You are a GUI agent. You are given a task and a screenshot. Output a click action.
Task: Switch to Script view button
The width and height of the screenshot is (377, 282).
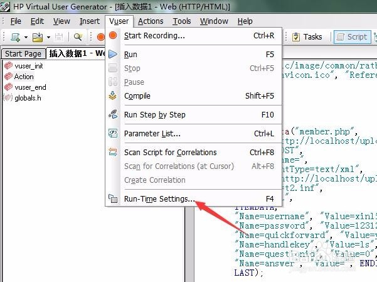353,37
